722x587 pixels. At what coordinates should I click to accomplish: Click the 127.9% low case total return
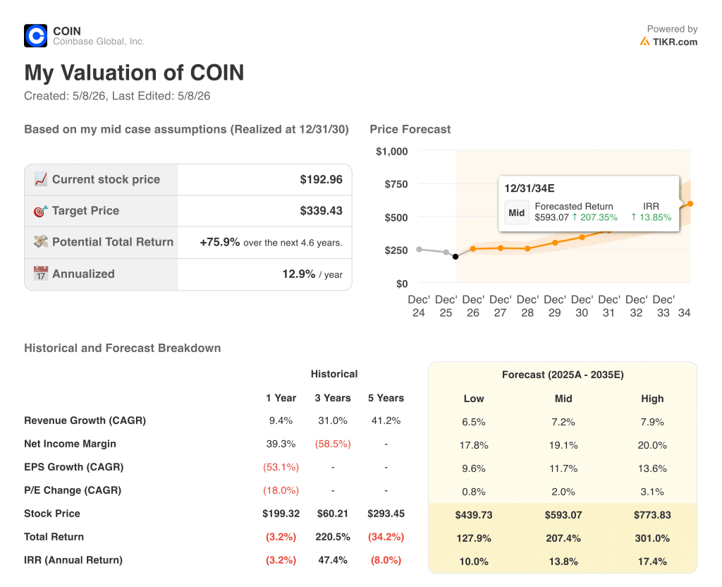coord(474,538)
